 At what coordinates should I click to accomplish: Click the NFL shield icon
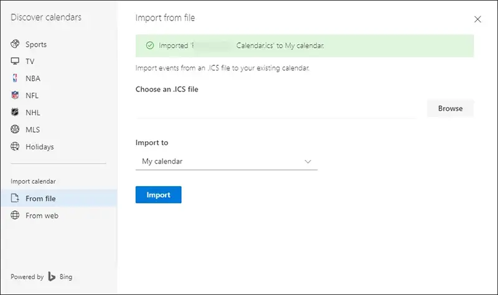[16, 96]
